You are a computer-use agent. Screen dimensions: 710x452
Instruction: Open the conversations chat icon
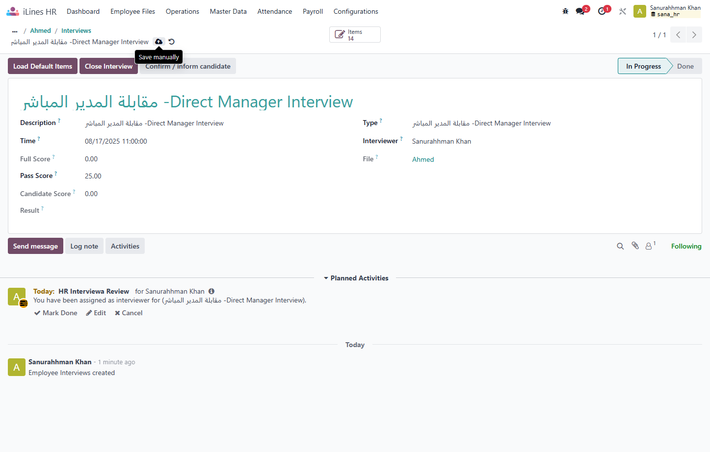[580, 11]
